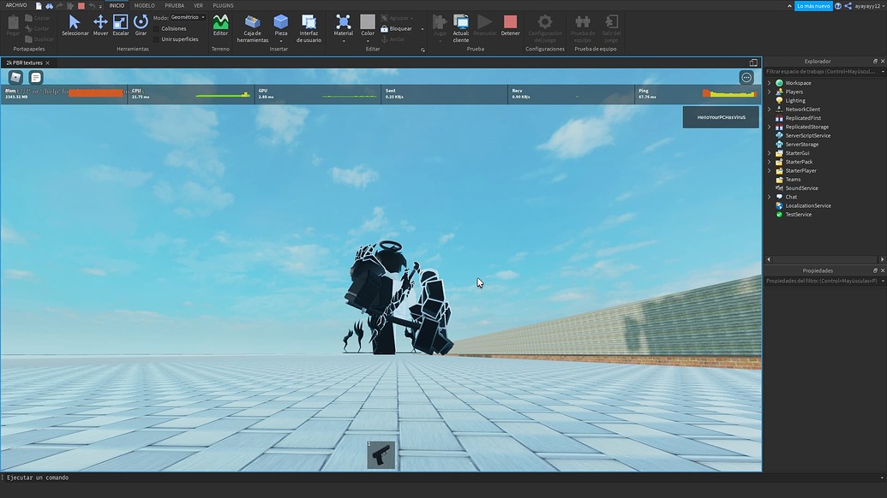Equip the pistol in hotbar slot 1
Viewport: 887px width, 498px height.
coord(381,455)
